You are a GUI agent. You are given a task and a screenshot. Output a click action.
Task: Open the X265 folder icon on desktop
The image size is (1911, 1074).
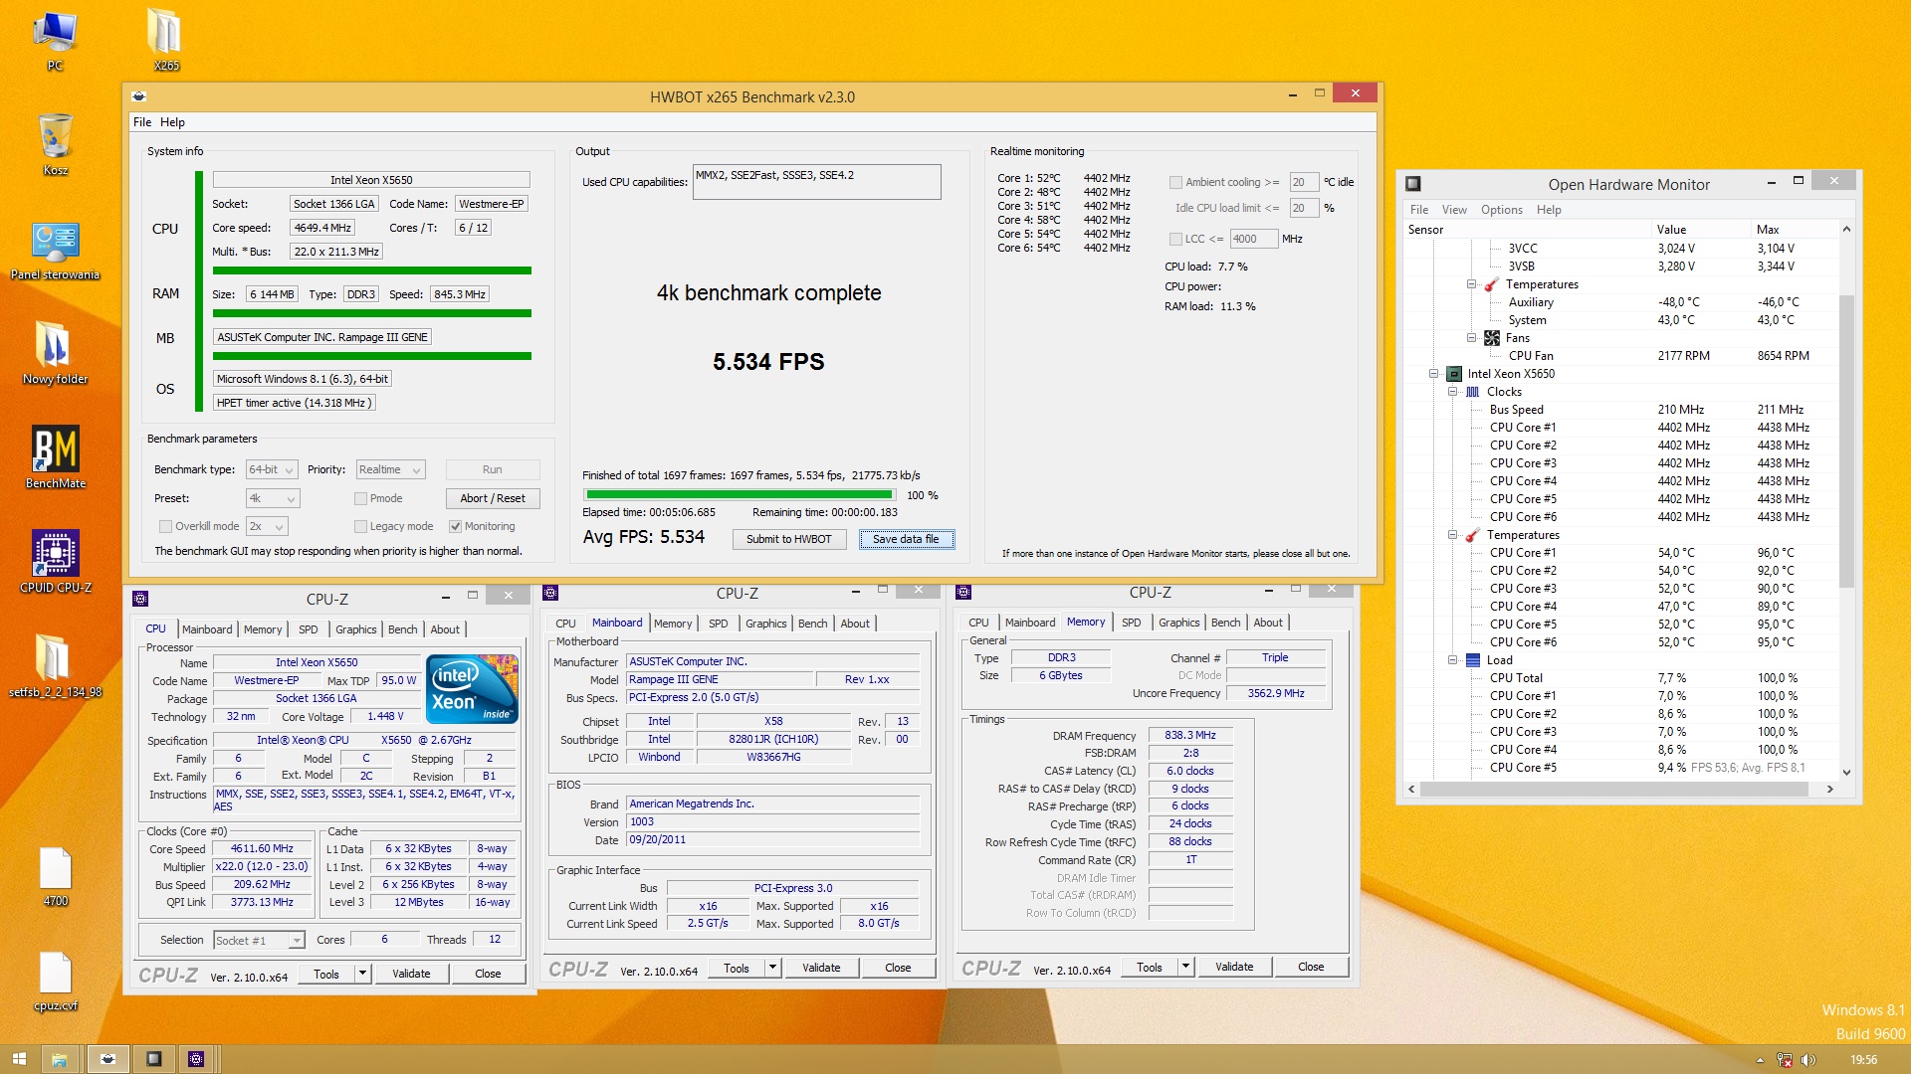[165, 40]
